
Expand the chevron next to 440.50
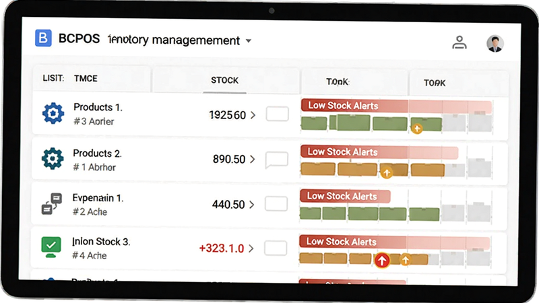click(251, 205)
